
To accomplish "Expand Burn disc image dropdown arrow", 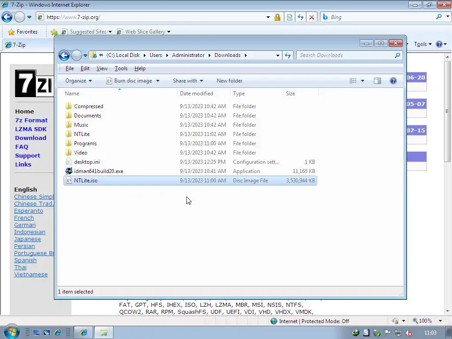I will tap(158, 81).
